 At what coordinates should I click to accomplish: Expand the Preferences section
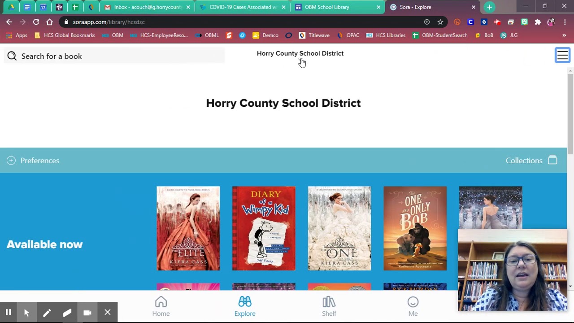click(x=33, y=161)
